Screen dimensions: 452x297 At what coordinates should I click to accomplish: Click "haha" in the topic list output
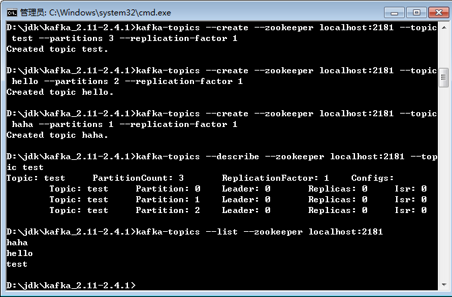(x=17, y=243)
